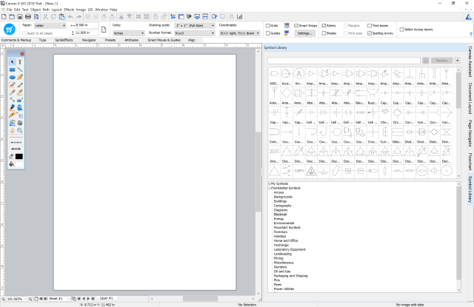
Task: Expand the My Symbols tree node
Action: 270,183
